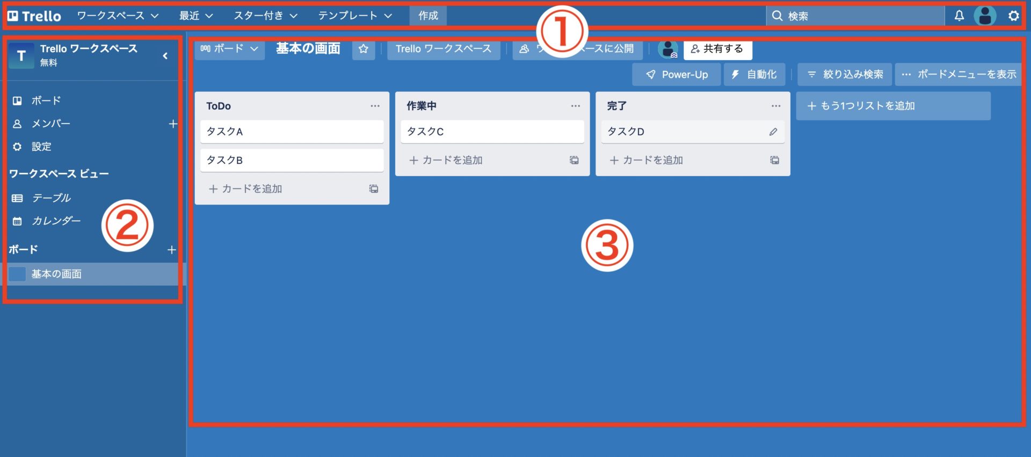Click the 作業中 list title
The width and height of the screenshot is (1031, 457).
(x=422, y=106)
